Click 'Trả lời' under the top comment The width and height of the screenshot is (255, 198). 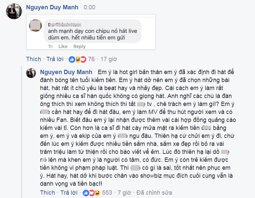click(x=55, y=59)
